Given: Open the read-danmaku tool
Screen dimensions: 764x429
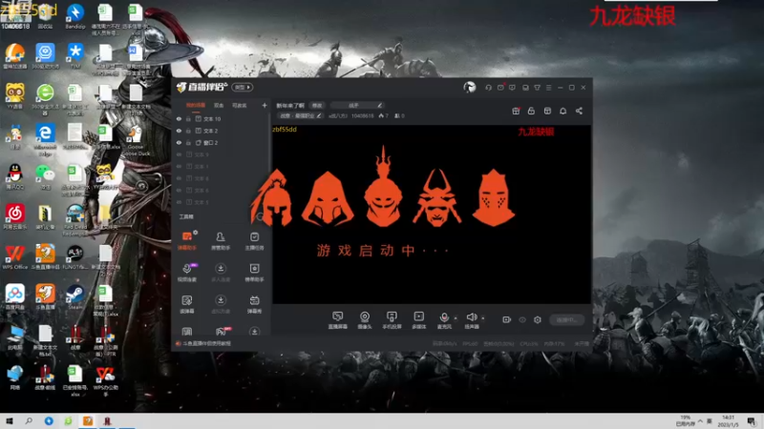Looking at the screenshot, I should 187,304.
